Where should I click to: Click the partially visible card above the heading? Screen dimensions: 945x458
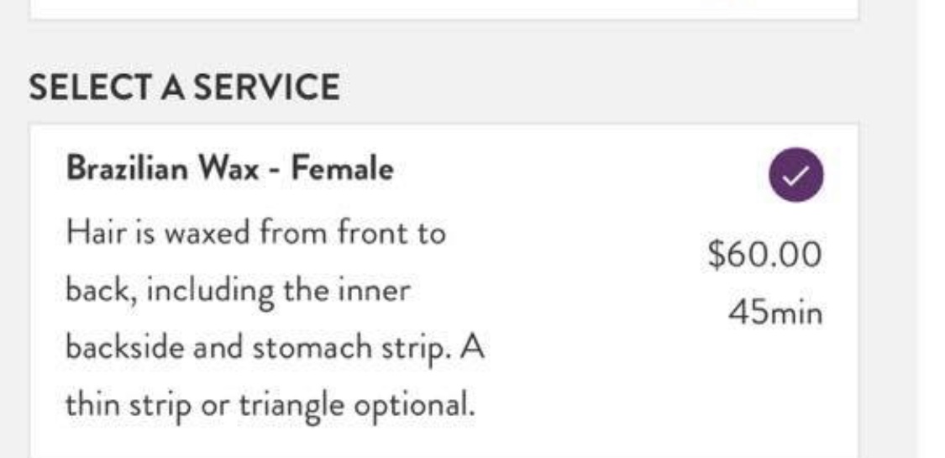444,8
